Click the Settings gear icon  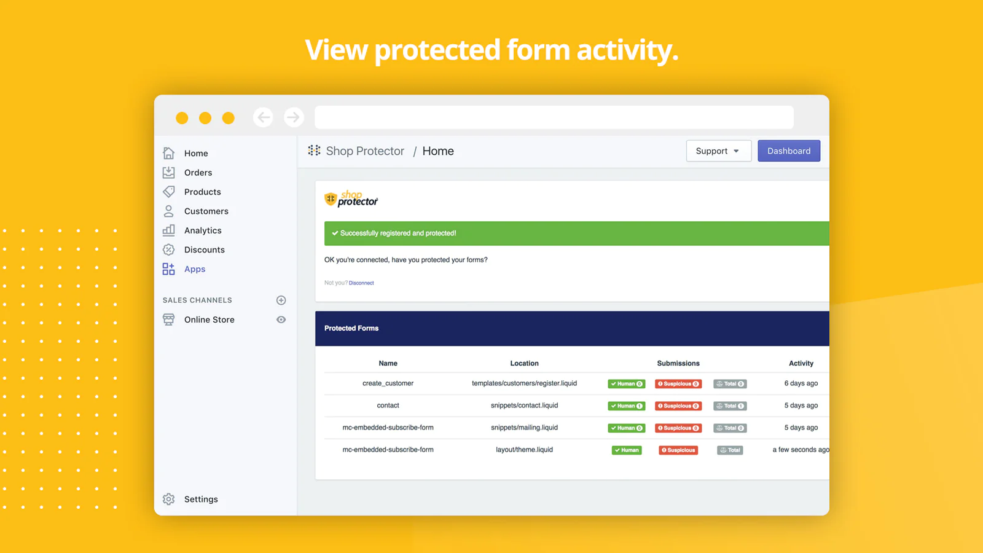pyautogui.click(x=169, y=500)
